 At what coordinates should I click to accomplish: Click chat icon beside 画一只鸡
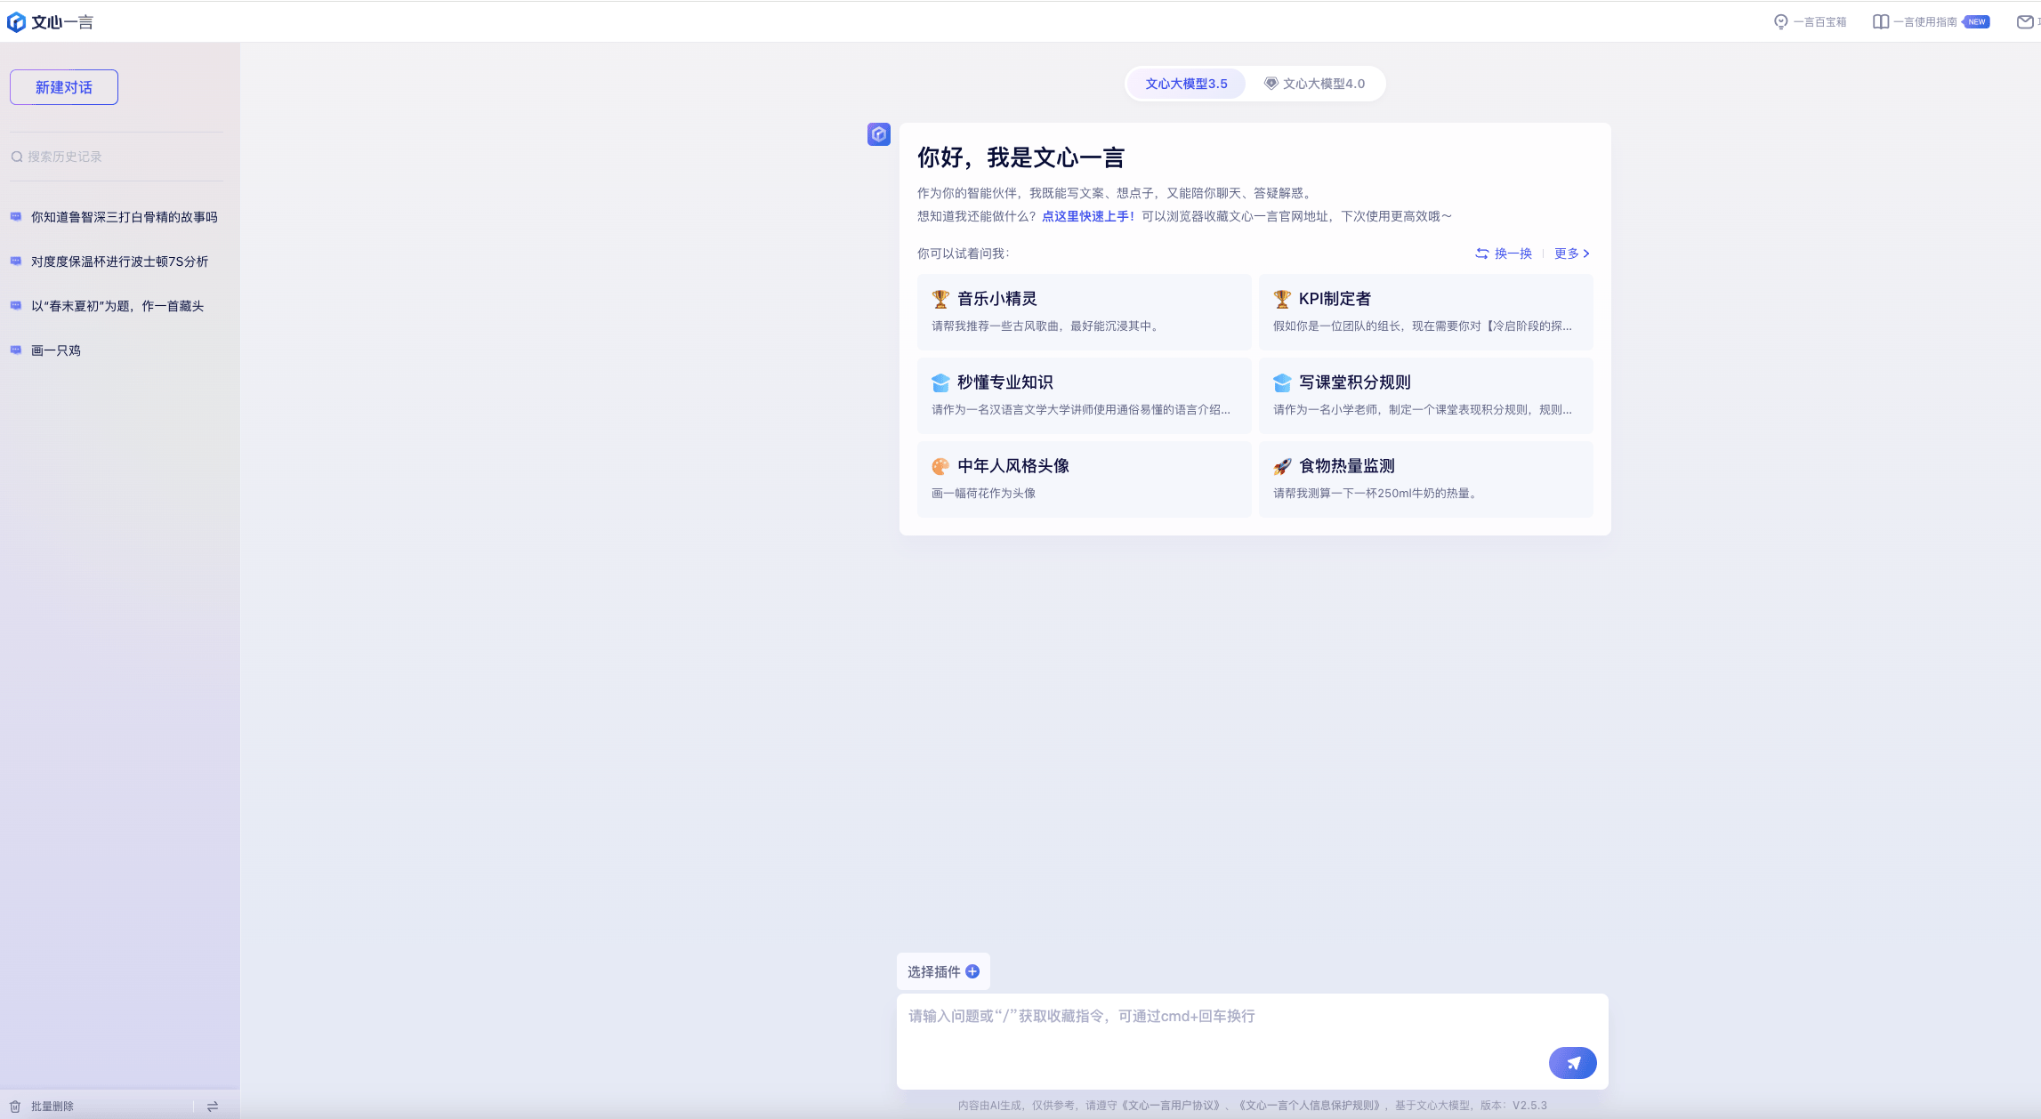point(16,350)
